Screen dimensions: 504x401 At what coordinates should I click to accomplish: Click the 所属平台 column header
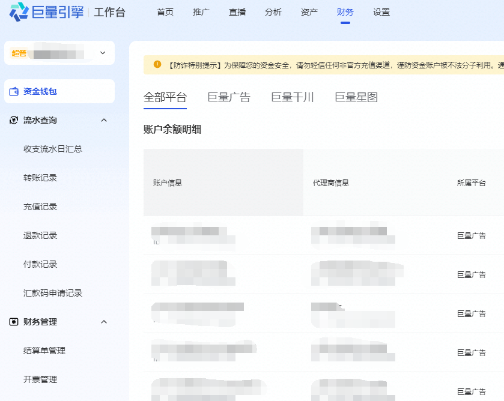coord(472,183)
